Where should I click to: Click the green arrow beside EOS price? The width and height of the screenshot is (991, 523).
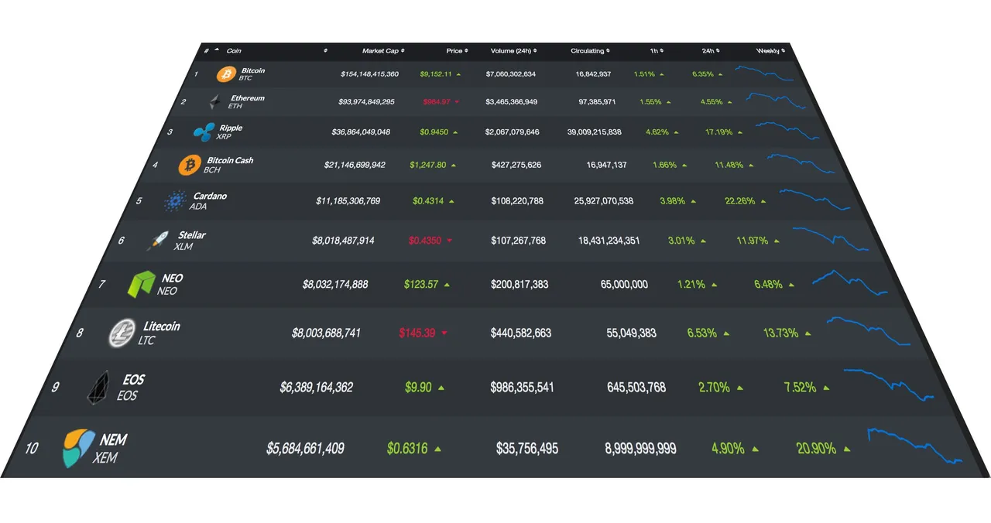pos(441,388)
